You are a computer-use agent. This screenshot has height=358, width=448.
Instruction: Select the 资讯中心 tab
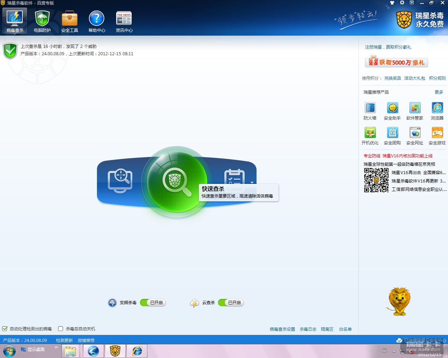pos(124,21)
